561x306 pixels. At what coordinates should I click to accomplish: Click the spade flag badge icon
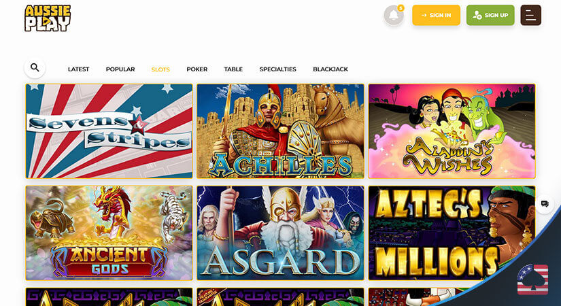[x=532, y=279]
